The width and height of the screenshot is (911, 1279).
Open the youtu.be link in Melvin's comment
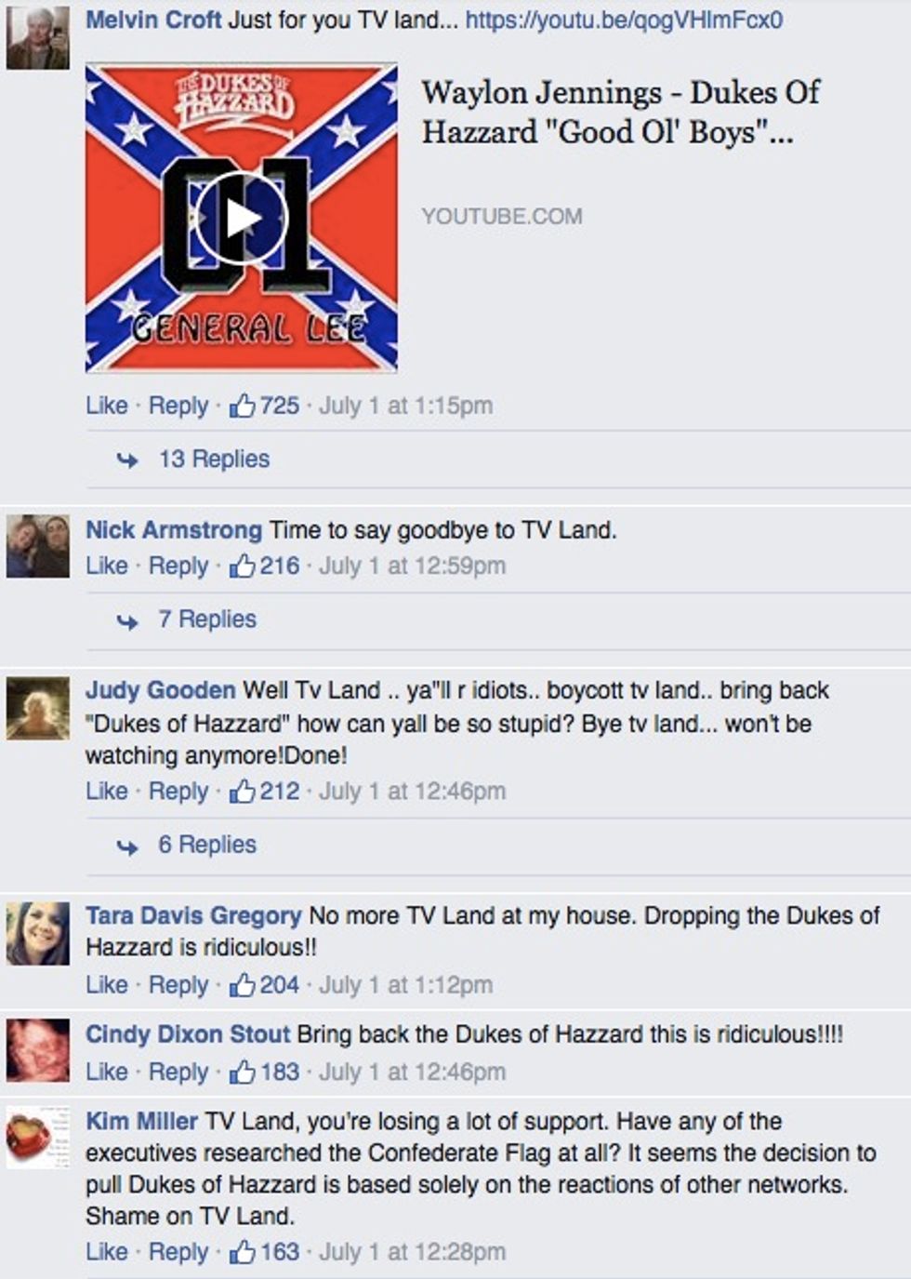[x=624, y=20]
